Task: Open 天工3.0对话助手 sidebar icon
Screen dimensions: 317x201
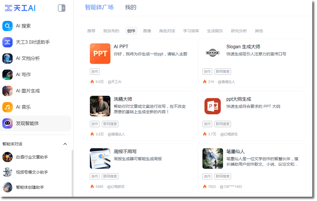Action: [7, 42]
